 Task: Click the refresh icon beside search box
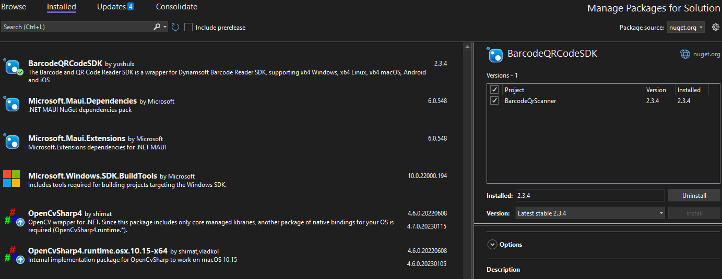(175, 27)
